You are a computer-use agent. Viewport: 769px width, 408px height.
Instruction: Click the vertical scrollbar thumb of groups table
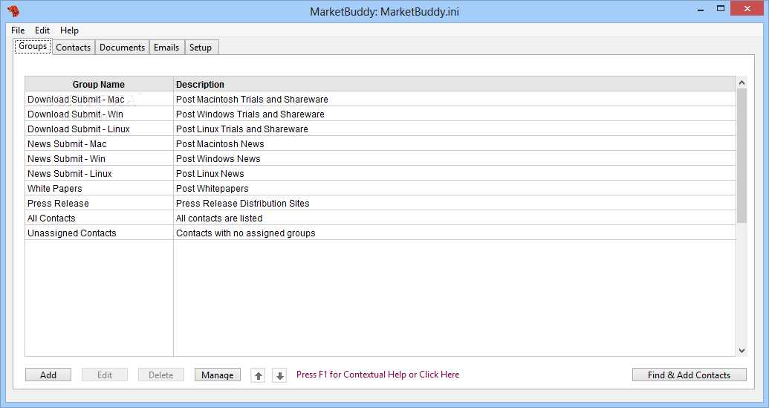click(x=742, y=156)
